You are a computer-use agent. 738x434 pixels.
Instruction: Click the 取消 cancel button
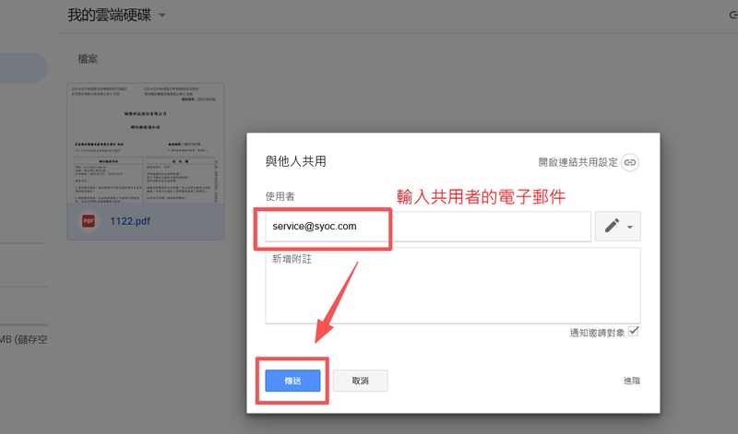[360, 381]
